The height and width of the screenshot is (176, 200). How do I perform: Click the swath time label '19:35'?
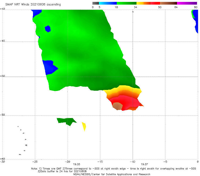tap(76, 164)
